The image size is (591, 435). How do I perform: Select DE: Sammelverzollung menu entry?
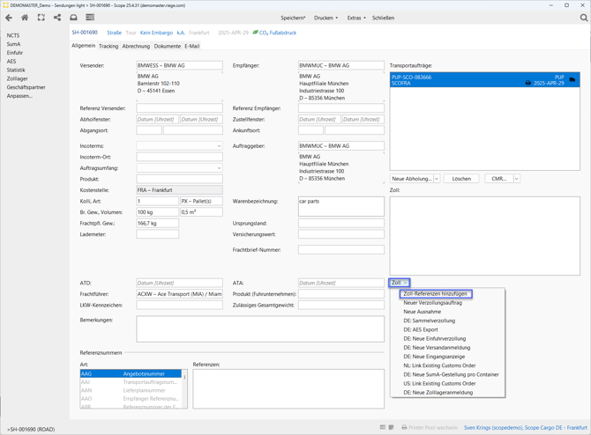[430, 321]
